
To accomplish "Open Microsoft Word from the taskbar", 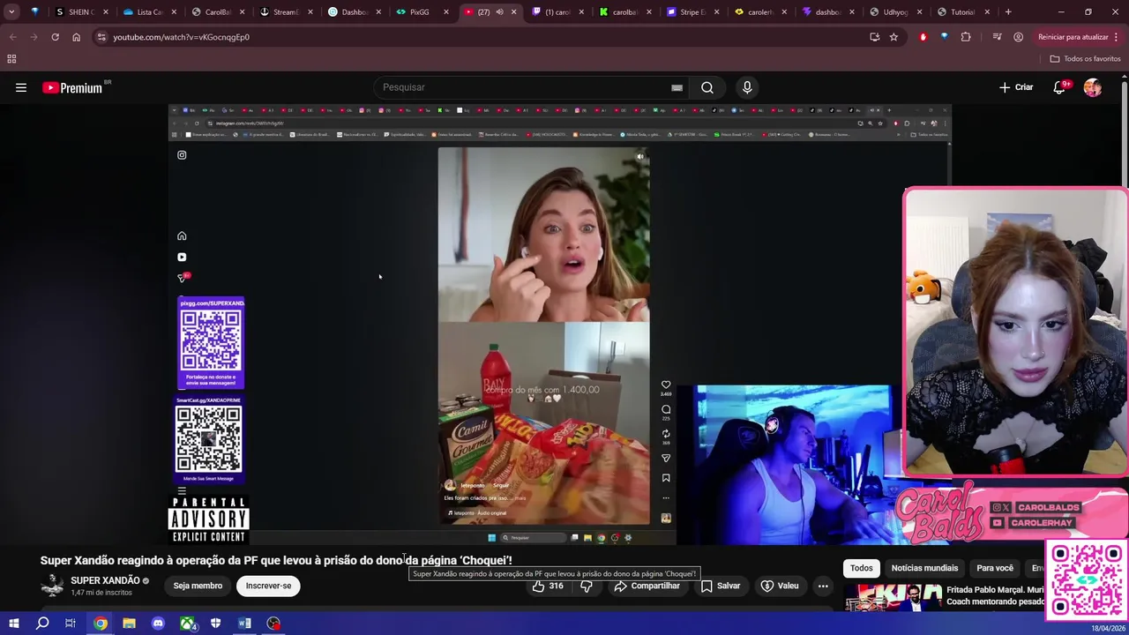I will [244, 624].
